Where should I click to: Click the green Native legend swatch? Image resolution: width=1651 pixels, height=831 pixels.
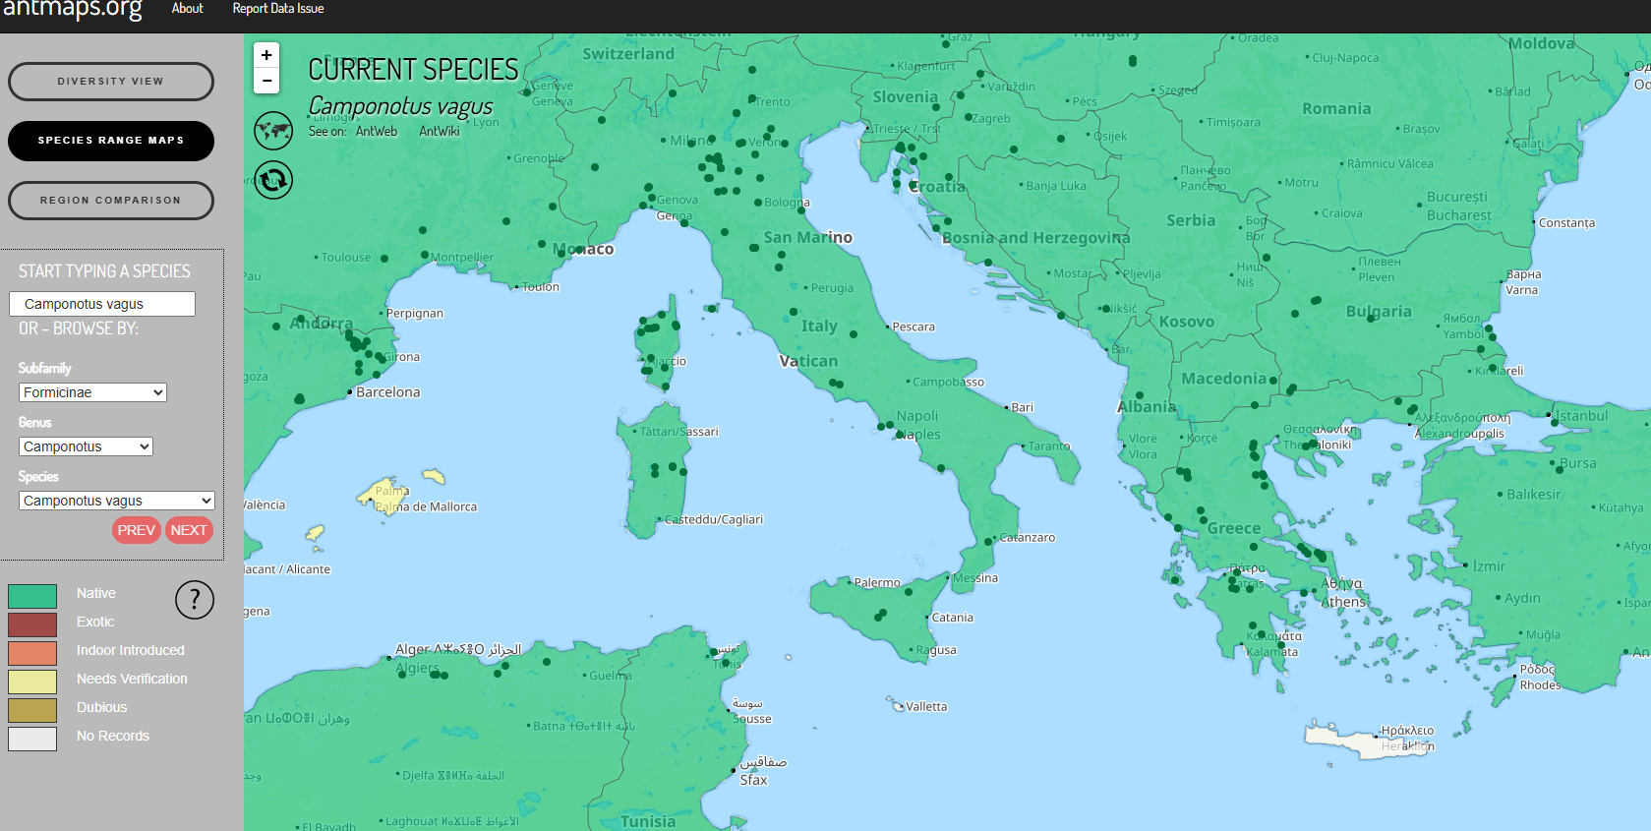click(32, 596)
